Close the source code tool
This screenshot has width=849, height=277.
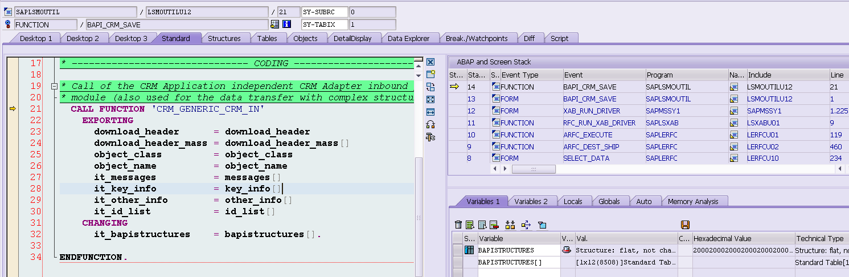(x=430, y=62)
